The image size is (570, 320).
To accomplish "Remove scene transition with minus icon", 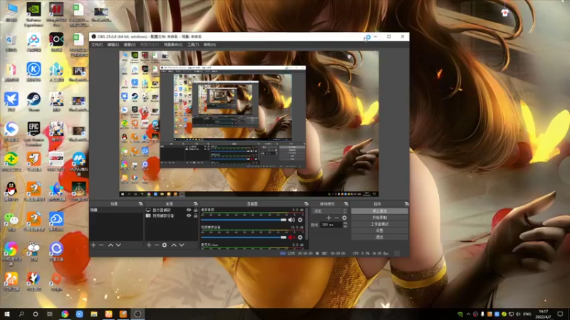I will click(x=336, y=218).
